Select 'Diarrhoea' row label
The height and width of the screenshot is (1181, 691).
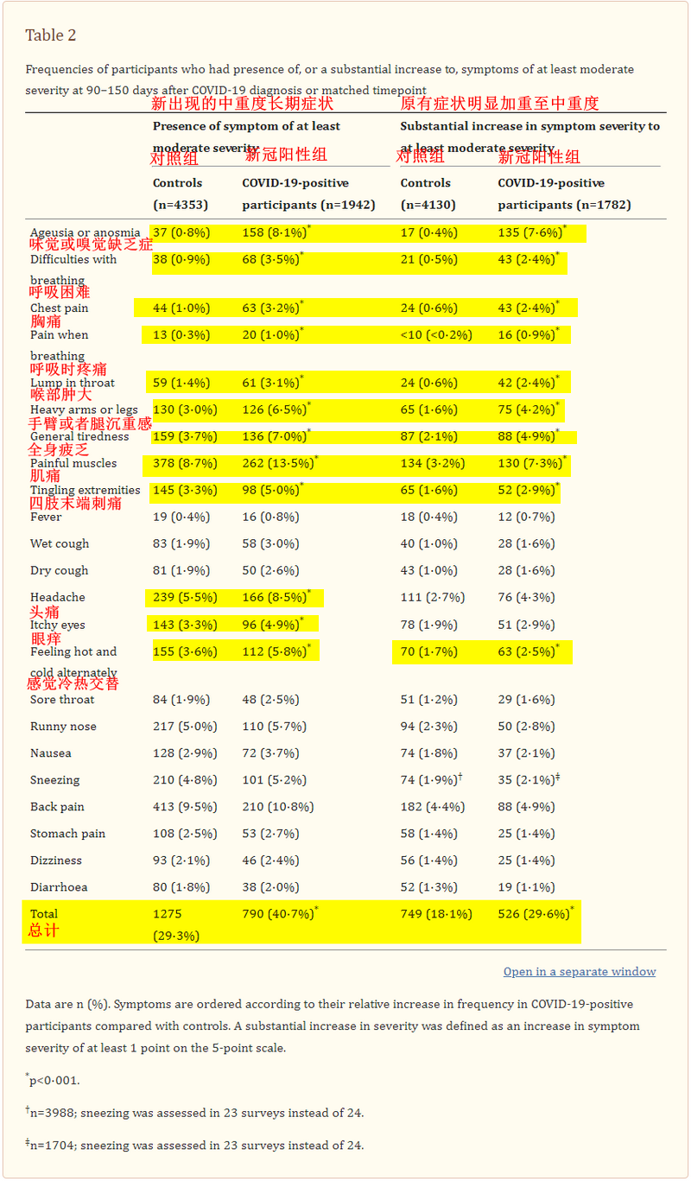pos(59,887)
